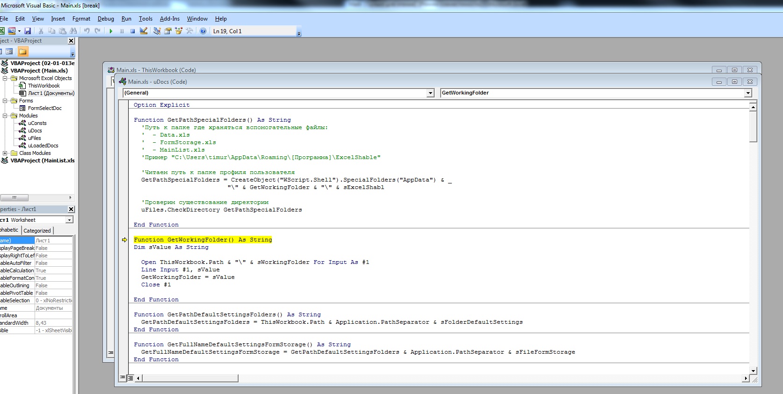Click the EnableCalculation True value
The image size is (783, 394).
53,270
